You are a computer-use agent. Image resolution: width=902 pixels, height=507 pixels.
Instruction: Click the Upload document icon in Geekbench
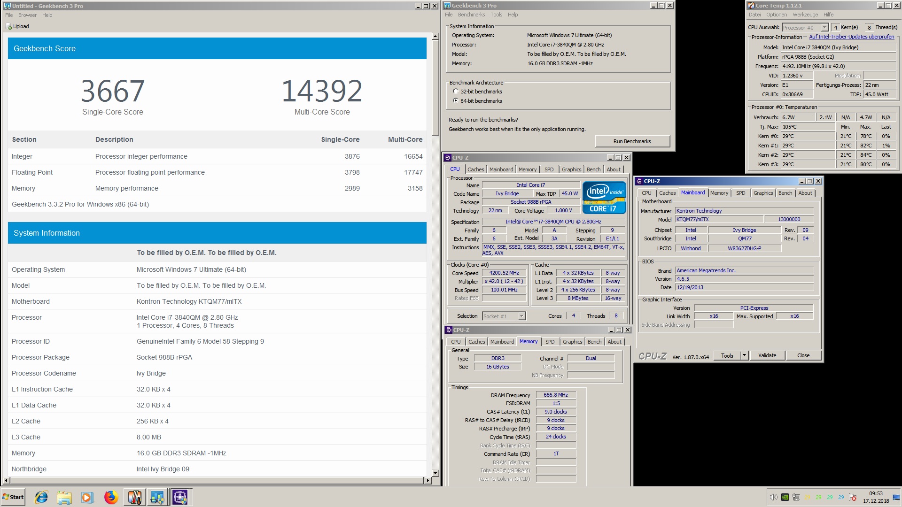8,26
